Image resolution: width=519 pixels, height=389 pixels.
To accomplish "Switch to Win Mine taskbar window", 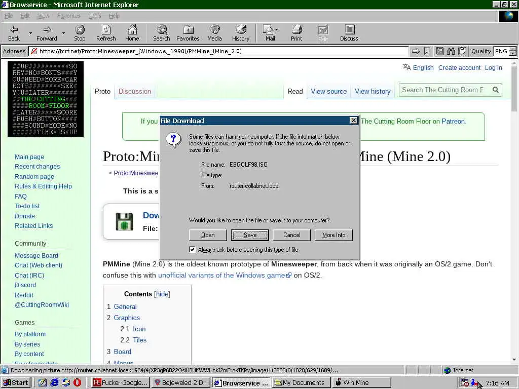I will pyautogui.click(x=361, y=383).
